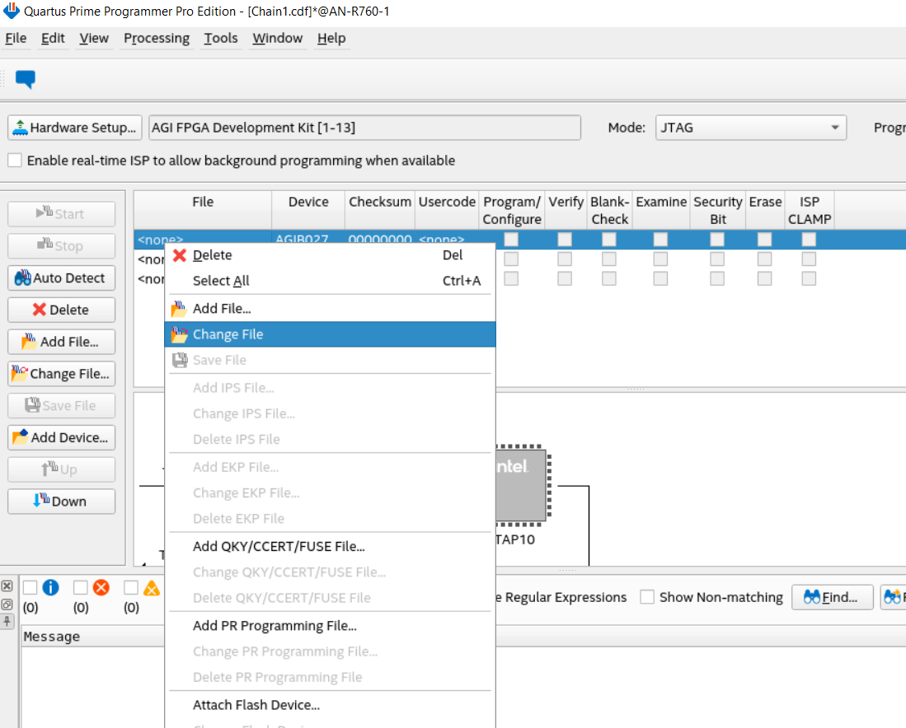Click the Change File sidebar button
906x728 pixels.
61,374
